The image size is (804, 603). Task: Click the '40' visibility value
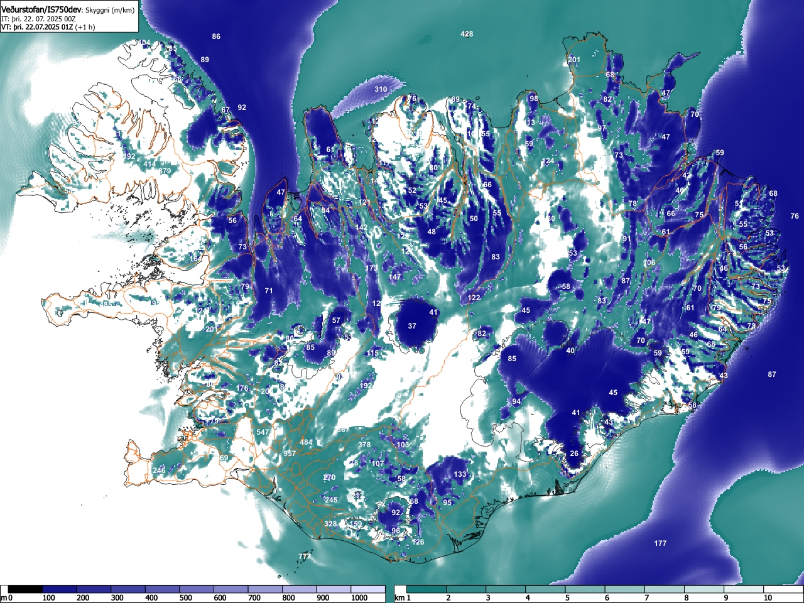(570, 350)
